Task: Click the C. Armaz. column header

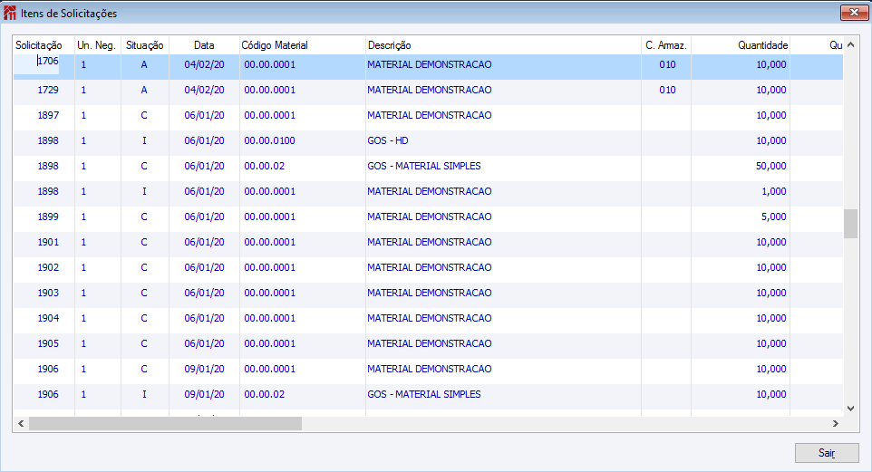Action: (x=666, y=45)
